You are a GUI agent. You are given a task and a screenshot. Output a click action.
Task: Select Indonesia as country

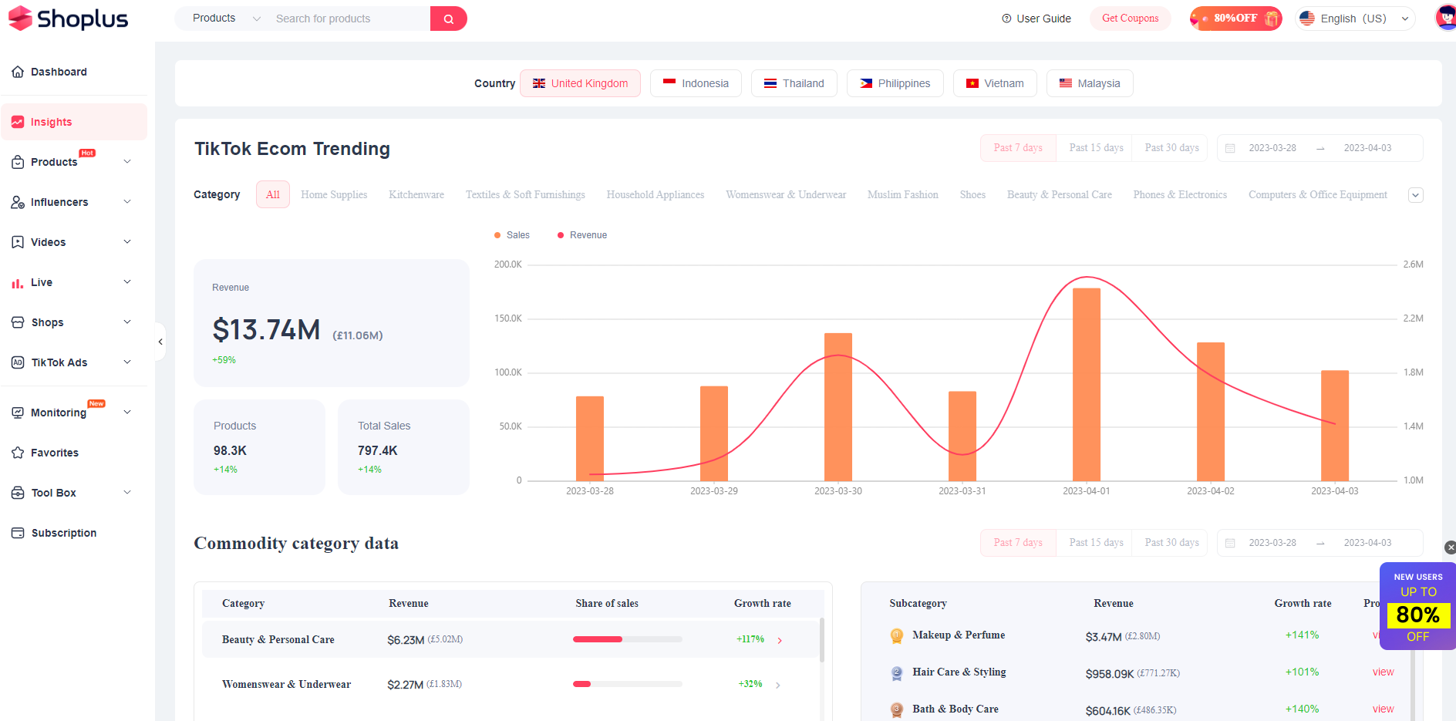pyautogui.click(x=696, y=83)
